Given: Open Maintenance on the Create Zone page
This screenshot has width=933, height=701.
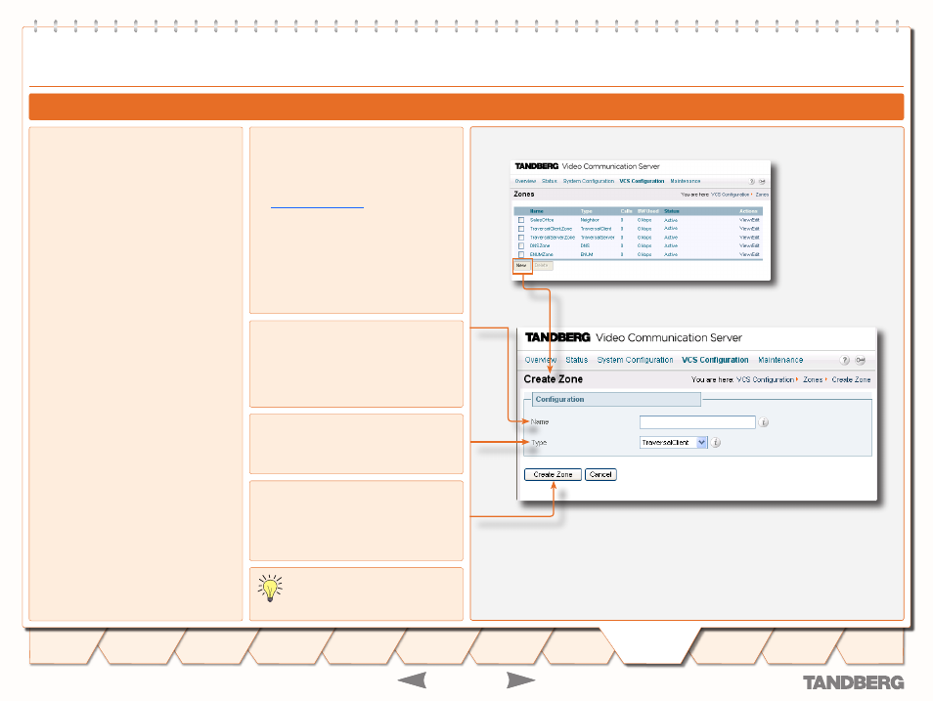Looking at the screenshot, I should click(x=780, y=360).
